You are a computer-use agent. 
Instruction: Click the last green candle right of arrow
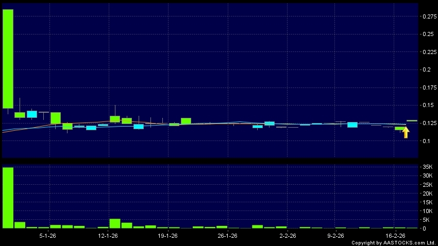pos(412,120)
